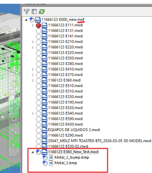Screen dimensions: 152x173
Task: Expand the 11666123 E220.nwd node
Action: tap(33, 47)
